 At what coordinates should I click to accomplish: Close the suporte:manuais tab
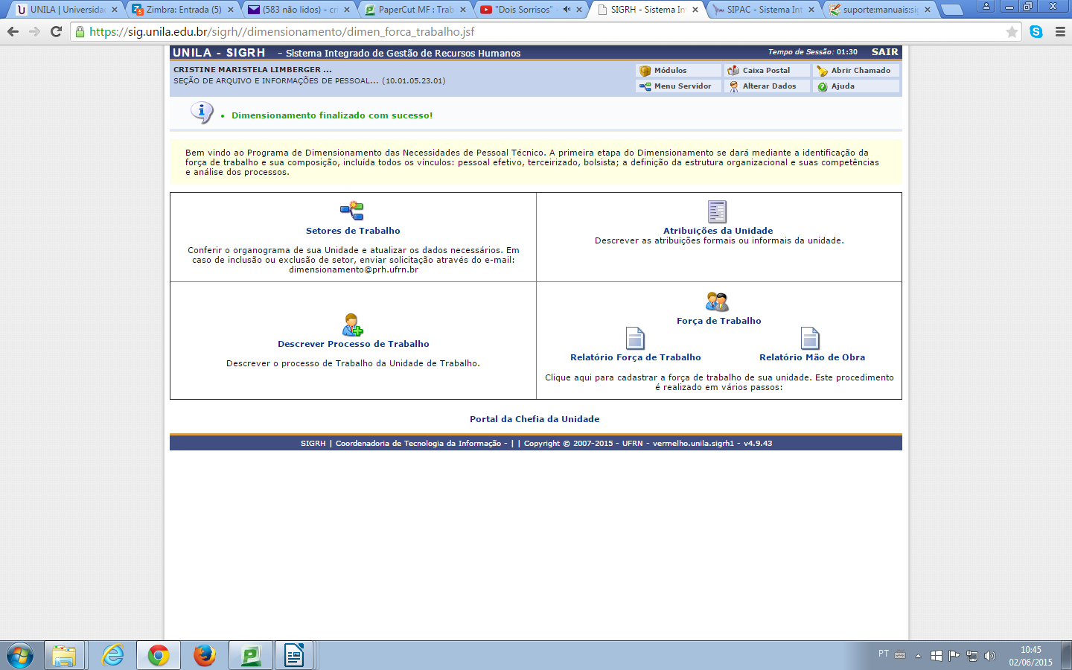pos(928,10)
